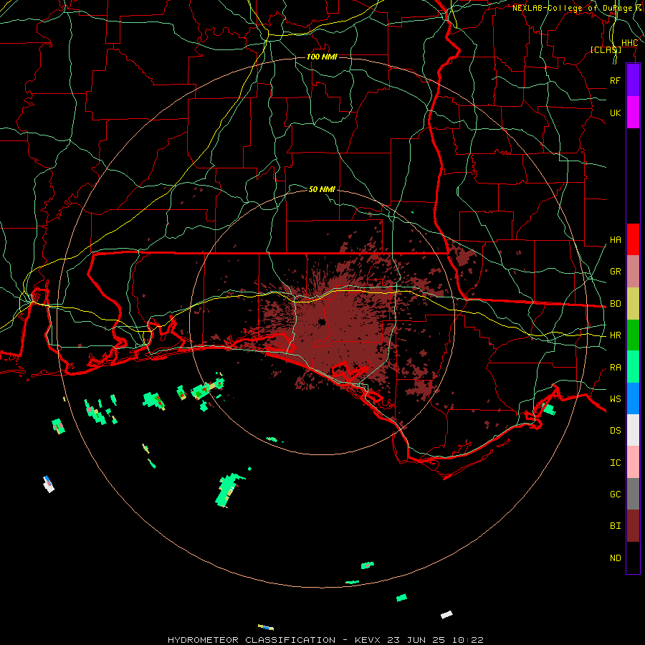Choose the mint green RA legend swatch

tap(633, 367)
